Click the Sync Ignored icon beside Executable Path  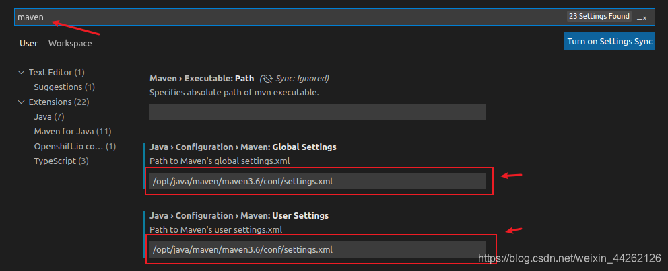(267, 79)
